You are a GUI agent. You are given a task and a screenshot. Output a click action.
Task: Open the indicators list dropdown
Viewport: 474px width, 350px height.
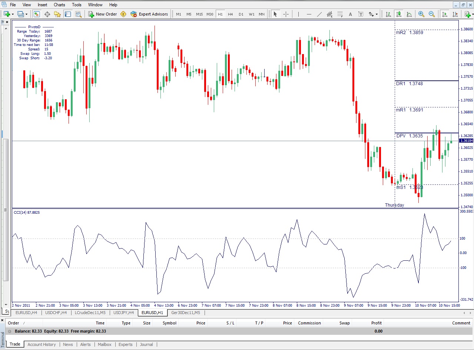point(468,14)
